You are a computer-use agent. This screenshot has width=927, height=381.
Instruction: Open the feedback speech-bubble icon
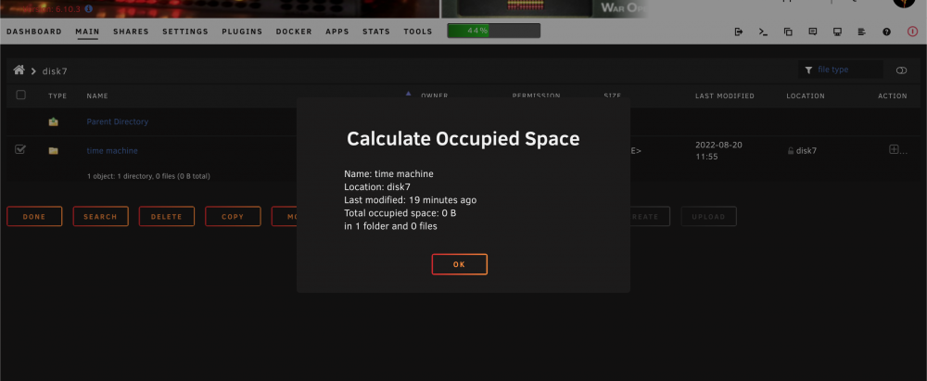[x=813, y=32]
